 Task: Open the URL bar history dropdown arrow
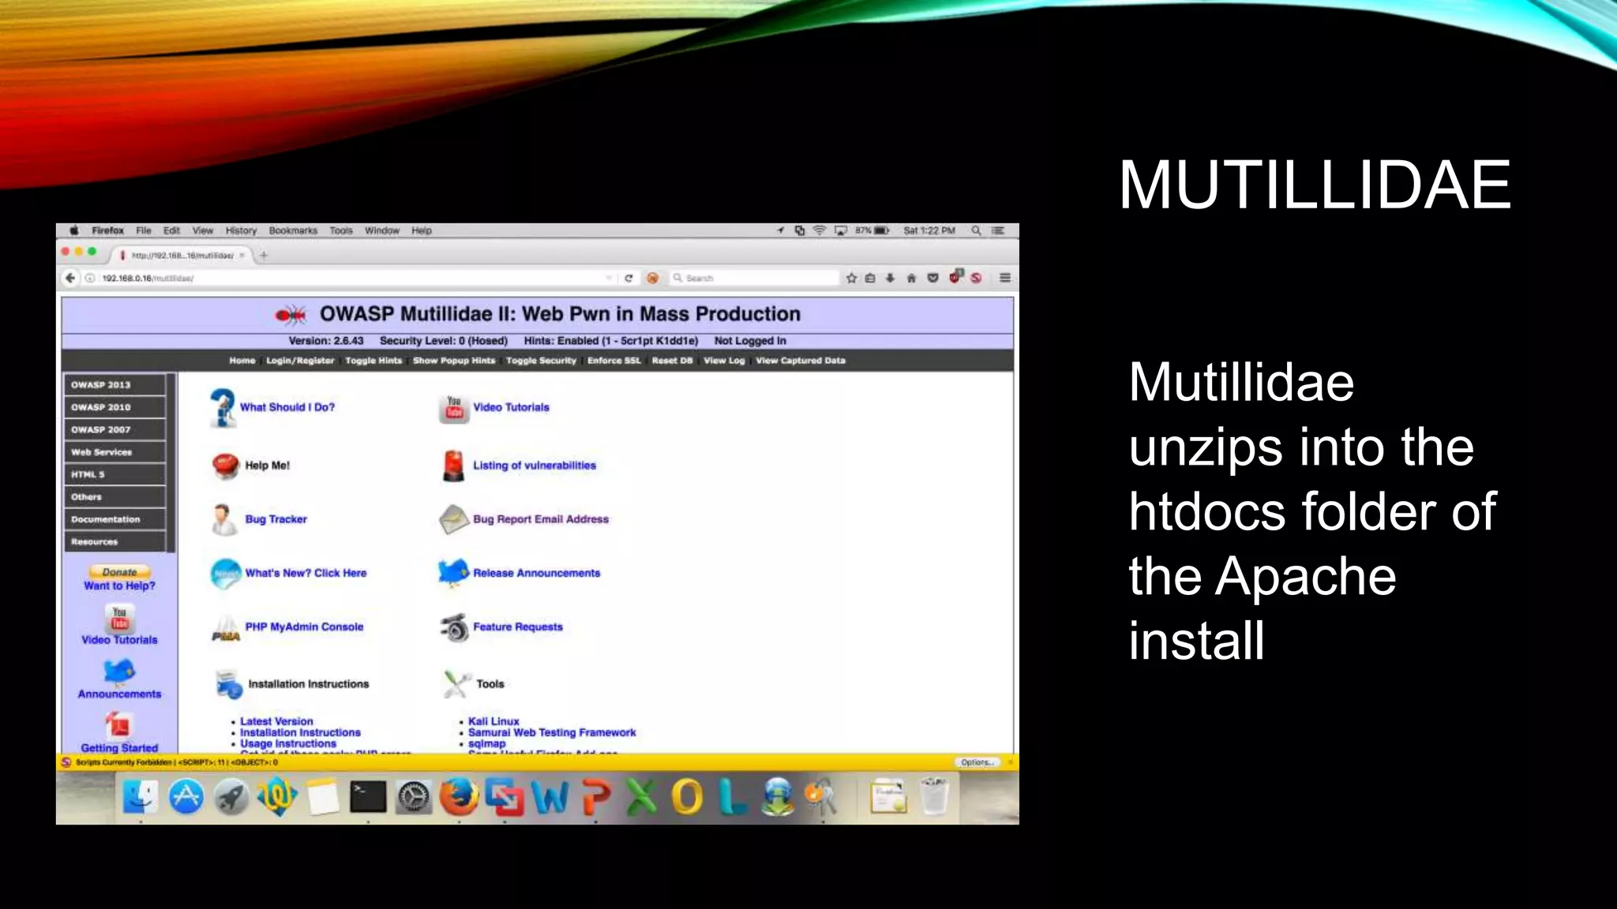[608, 278]
